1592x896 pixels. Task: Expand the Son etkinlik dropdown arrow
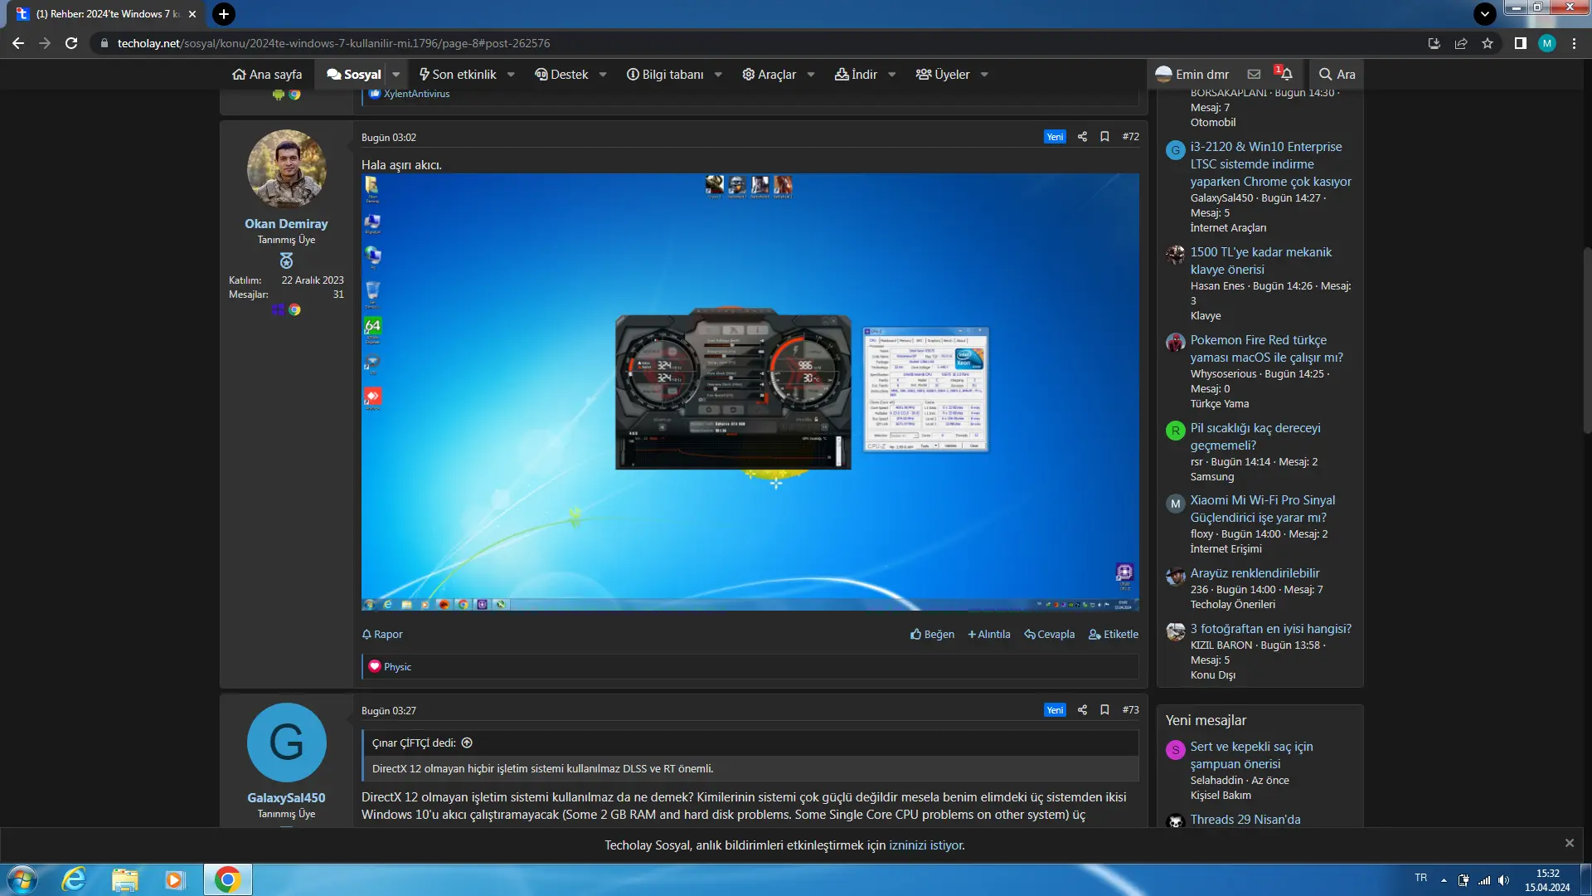511,75
